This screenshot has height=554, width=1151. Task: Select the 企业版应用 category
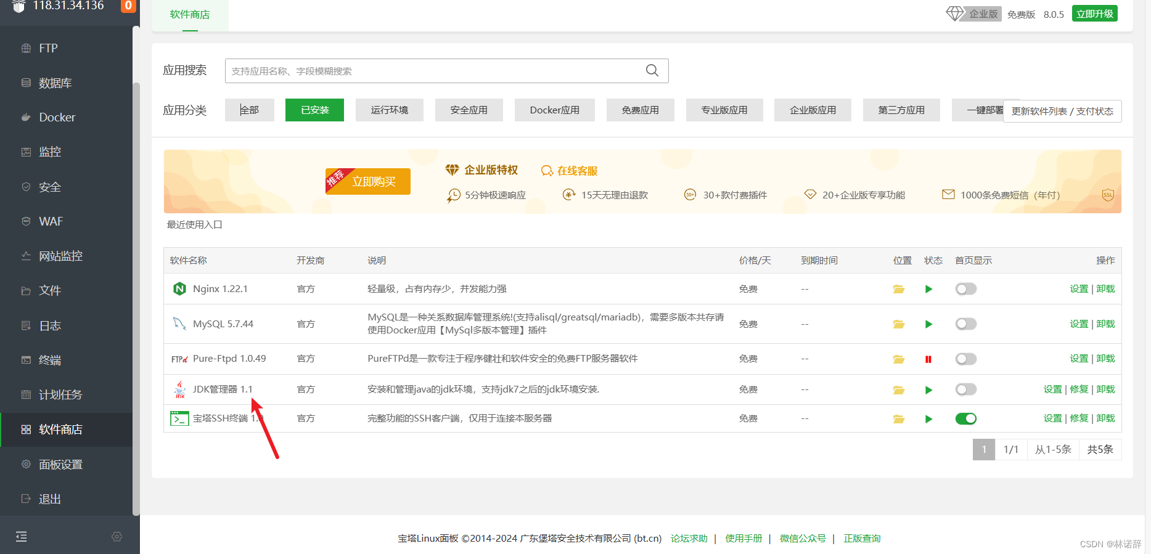813,110
